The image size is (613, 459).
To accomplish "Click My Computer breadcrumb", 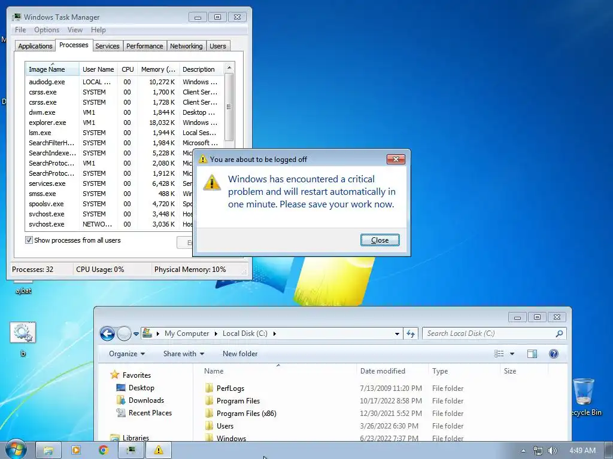I will (x=187, y=333).
